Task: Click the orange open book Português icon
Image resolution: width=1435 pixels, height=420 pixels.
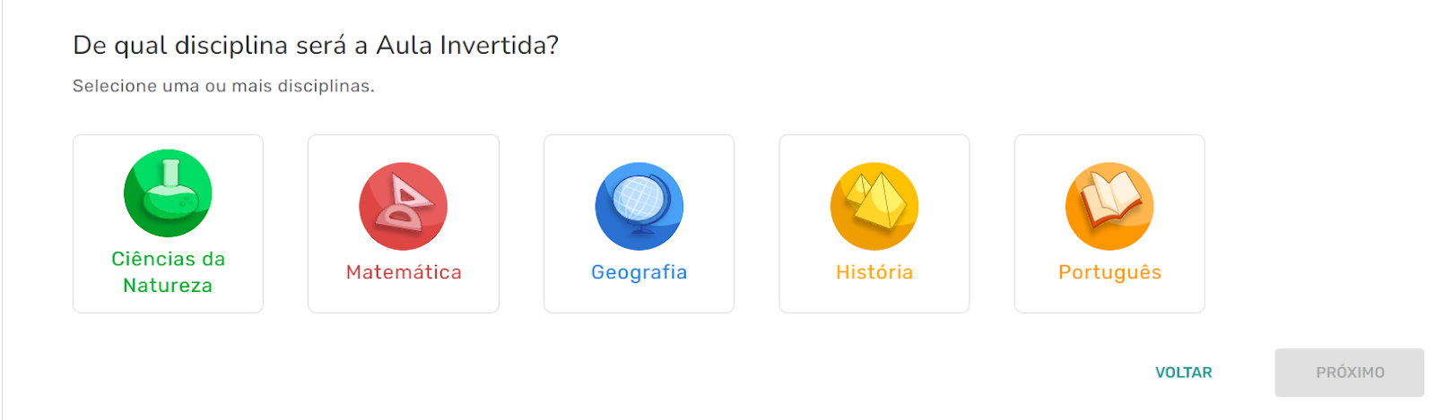Action: coord(1109,206)
